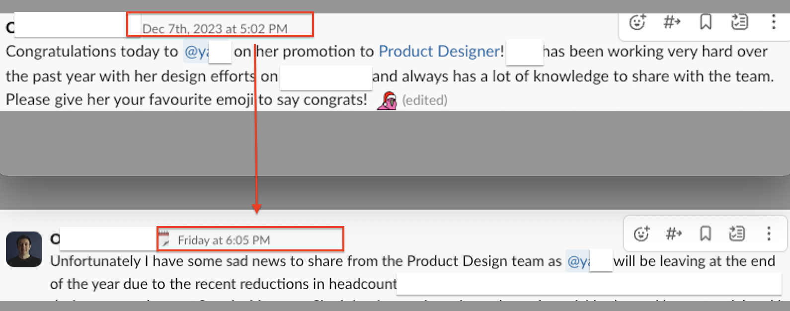Open more actions for the congratulations message
The height and width of the screenshot is (311, 790).
[x=773, y=22]
